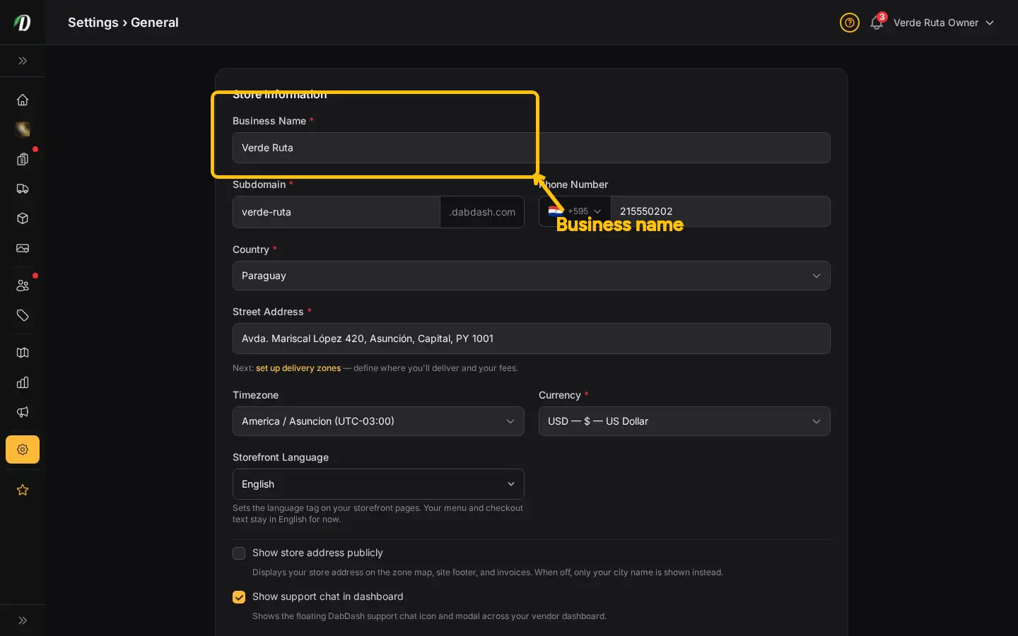The height and width of the screenshot is (636, 1018).
Task: Click the .dabdash.com subdomain suffix
Action: click(482, 212)
